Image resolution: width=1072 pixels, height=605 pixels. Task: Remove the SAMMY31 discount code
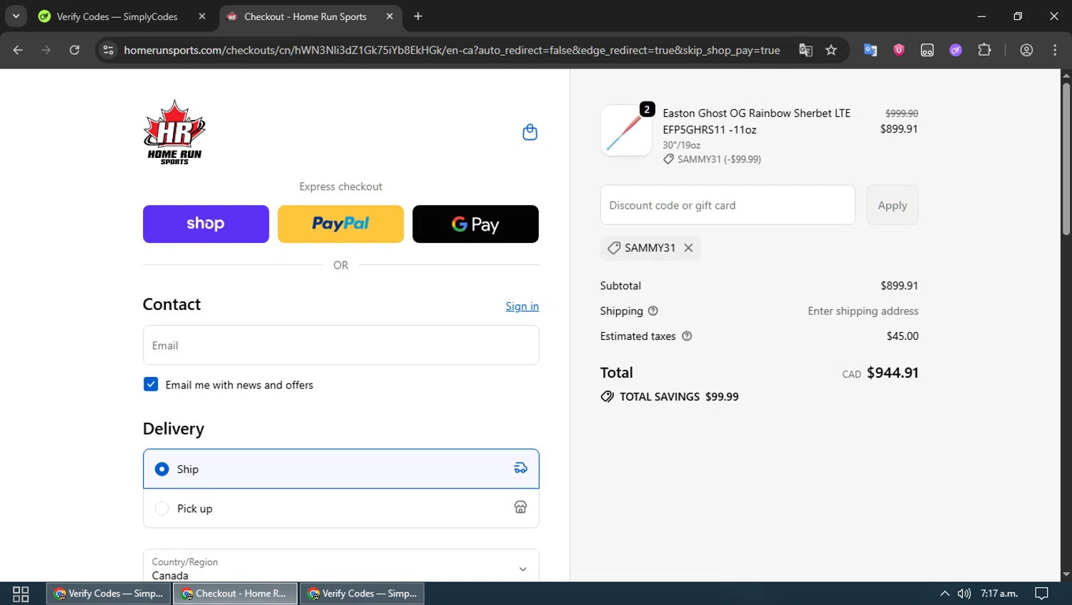point(688,248)
